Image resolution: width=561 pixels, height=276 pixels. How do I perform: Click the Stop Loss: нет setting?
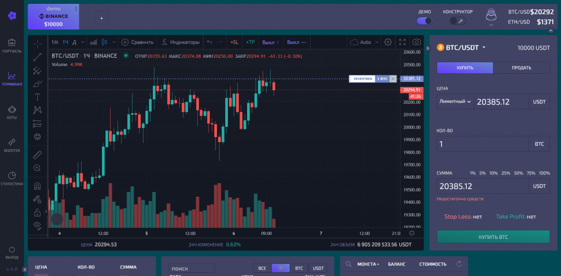(x=463, y=216)
